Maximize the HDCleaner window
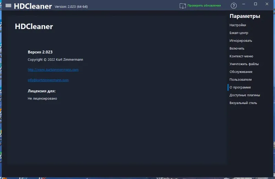The width and height of the screenshot is (275, 179). [x=255, y=4]
